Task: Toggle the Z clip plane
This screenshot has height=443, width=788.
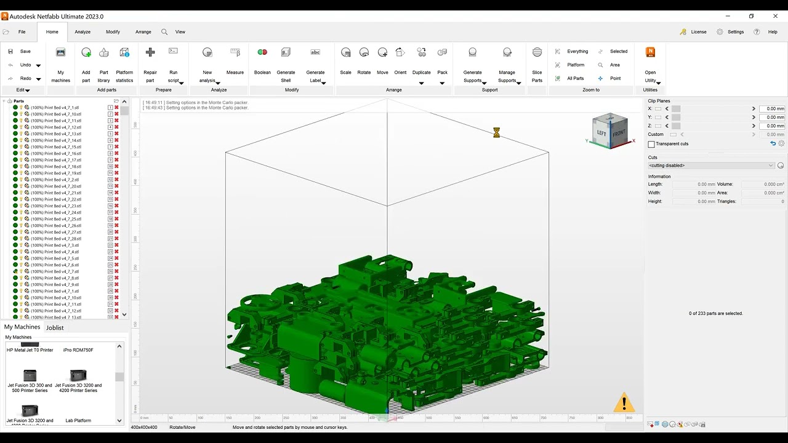Action: [657, 126]
